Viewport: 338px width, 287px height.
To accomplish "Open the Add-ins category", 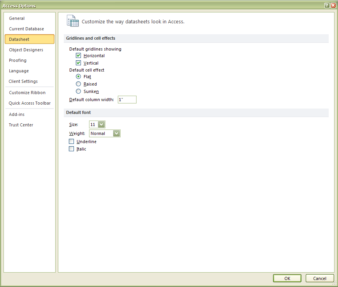I will 30,114.
